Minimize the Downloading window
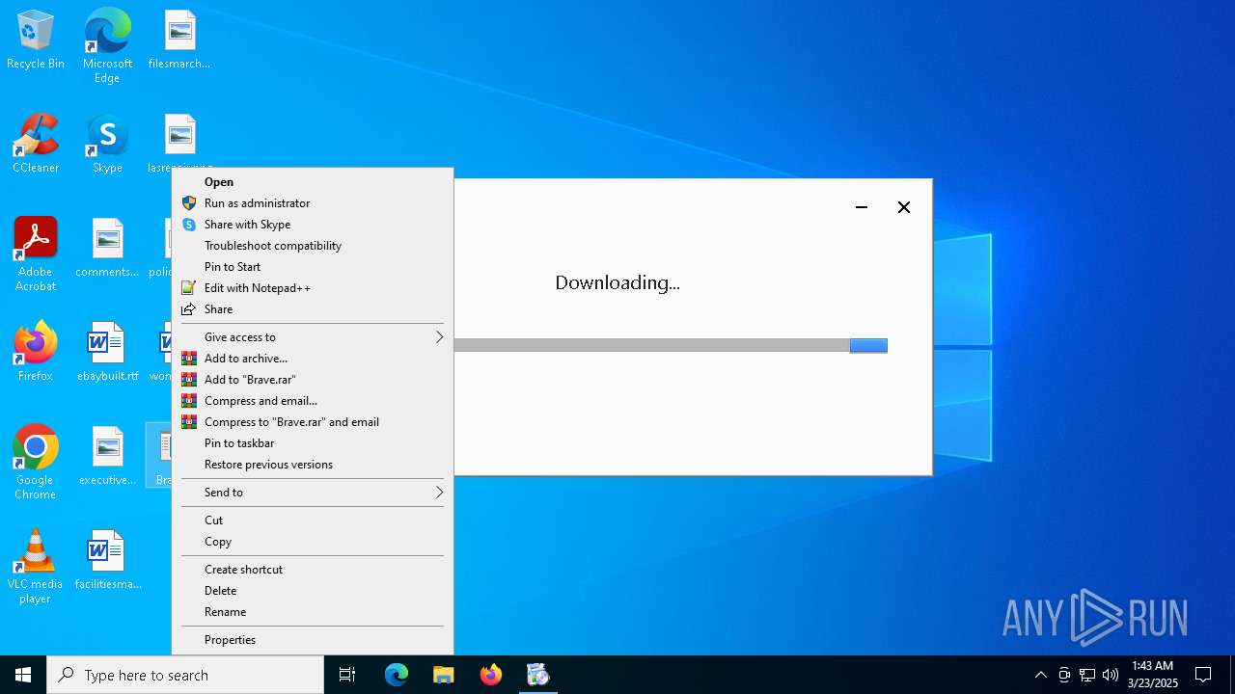Image resolution: width=1235 pixels, height=694 pixels. point(862,207)
